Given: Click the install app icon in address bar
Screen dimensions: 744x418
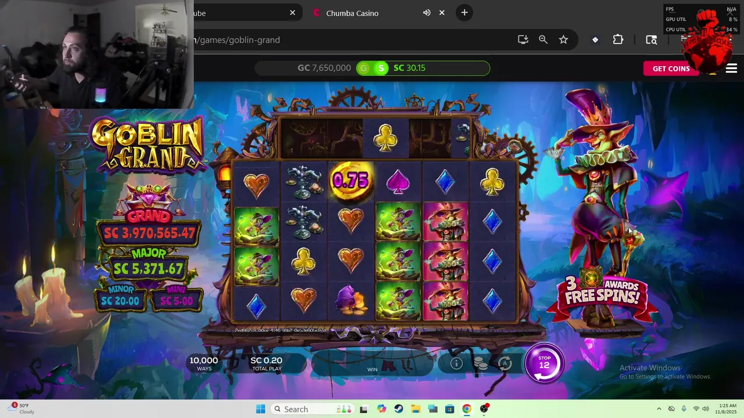Looking at the screenshot, I should [x=523, y=39].
